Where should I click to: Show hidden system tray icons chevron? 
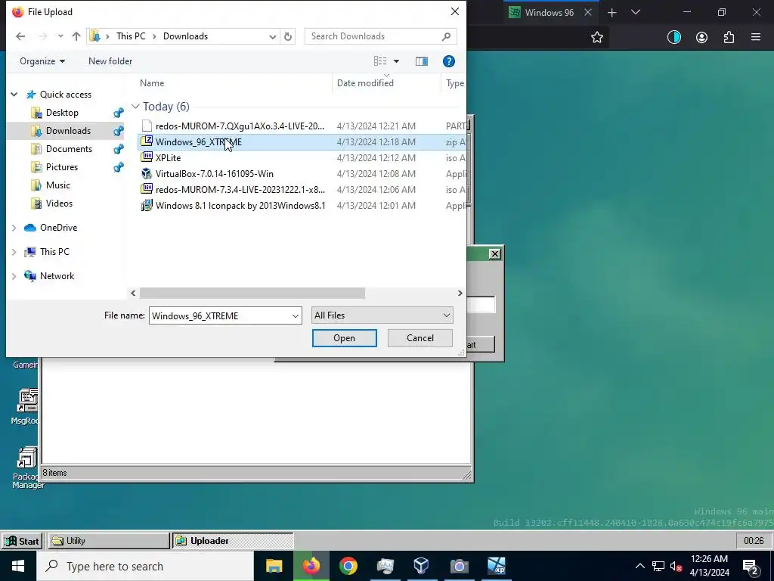(639, 566)
